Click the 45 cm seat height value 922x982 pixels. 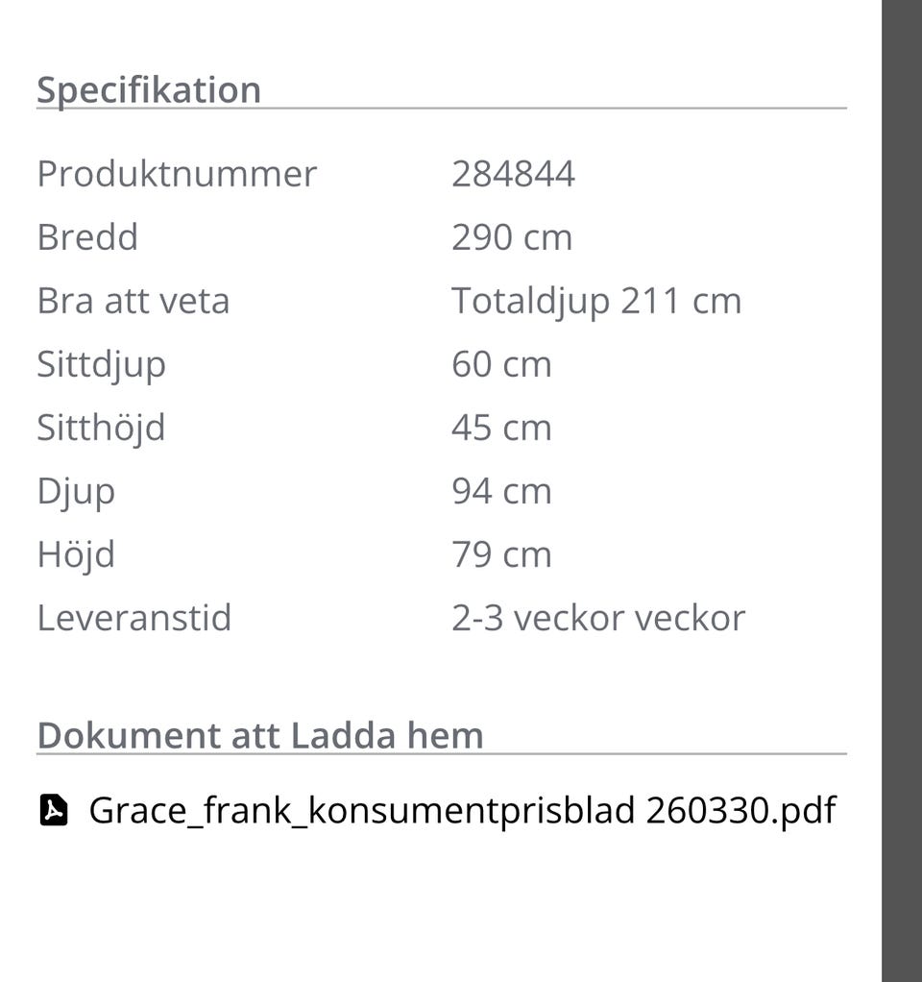pyautogui.click(x=501, y=428)
